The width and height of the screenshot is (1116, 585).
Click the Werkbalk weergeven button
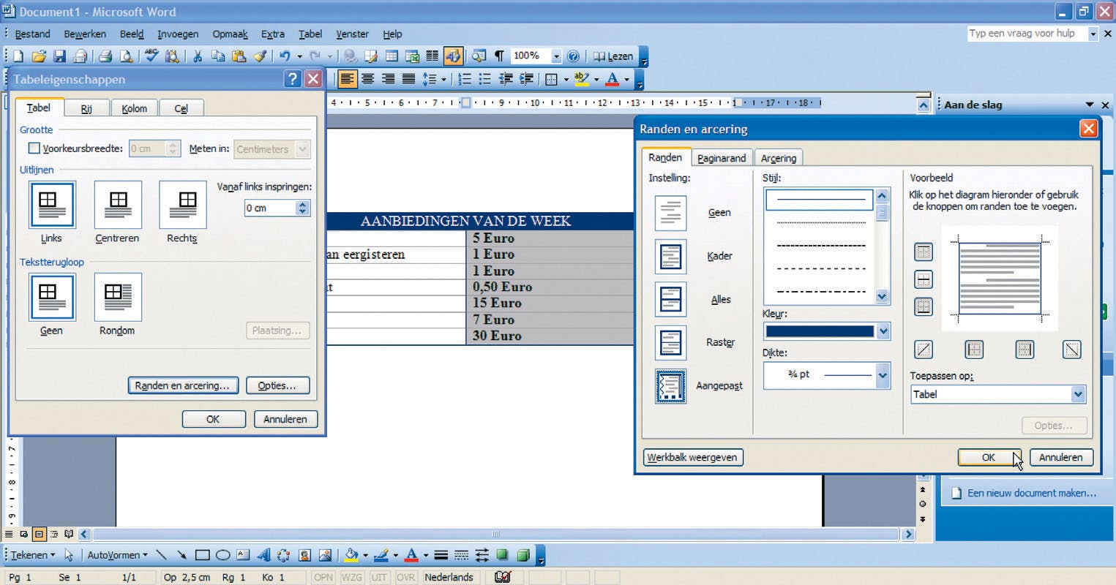[x=692, y=457]
